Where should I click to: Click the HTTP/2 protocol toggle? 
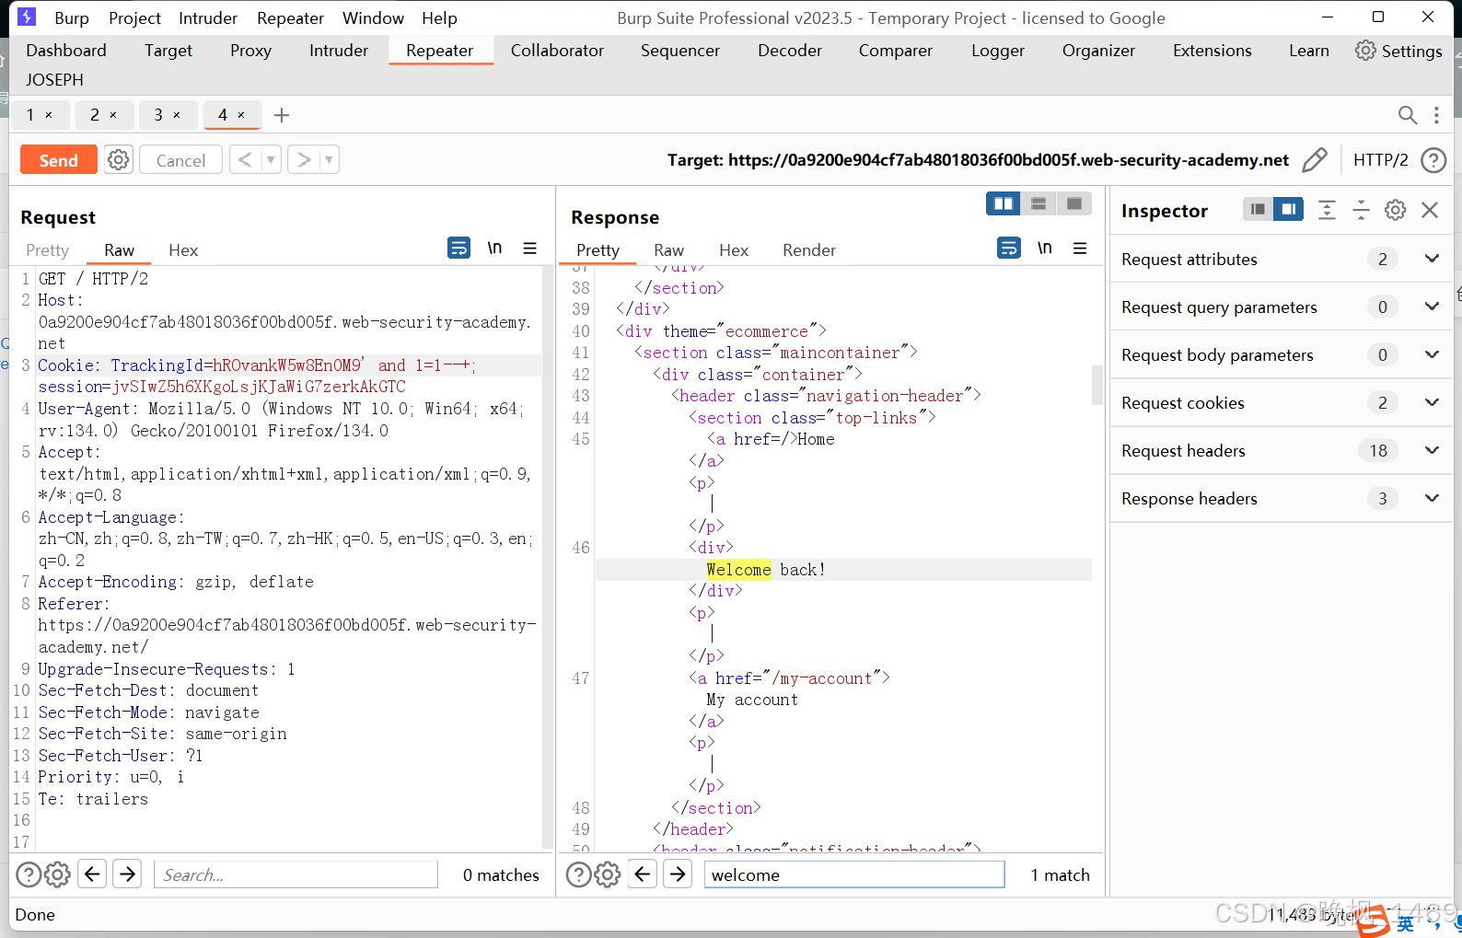tap(1380, 160)
